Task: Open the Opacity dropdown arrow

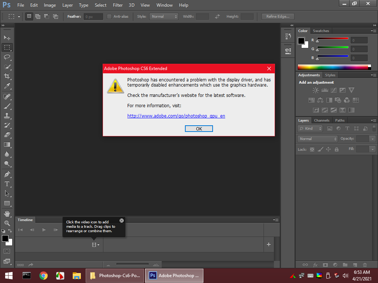Action: [372, 139]
